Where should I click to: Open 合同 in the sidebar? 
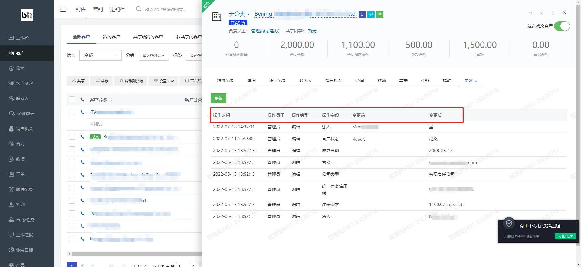tap(27, 144)
